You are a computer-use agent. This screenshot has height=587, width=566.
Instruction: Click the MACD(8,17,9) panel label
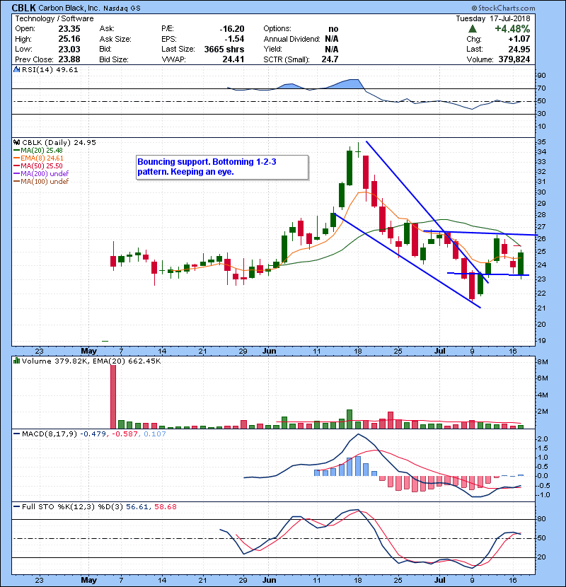(x=50, y=434)
